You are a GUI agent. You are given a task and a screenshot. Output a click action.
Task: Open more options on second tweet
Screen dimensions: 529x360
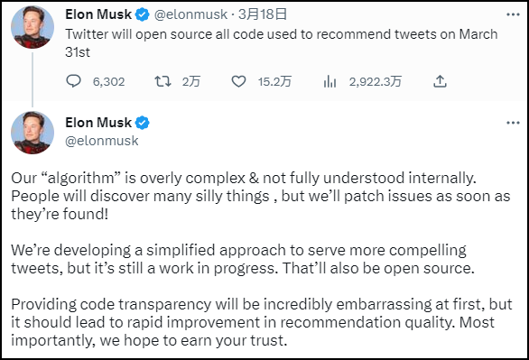[x=513, y=123]
